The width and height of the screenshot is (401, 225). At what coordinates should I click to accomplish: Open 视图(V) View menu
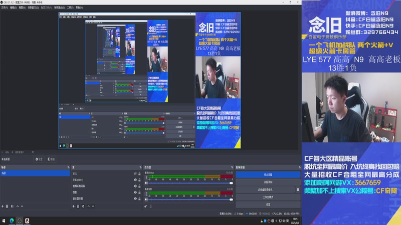click(x=22, y=7)
